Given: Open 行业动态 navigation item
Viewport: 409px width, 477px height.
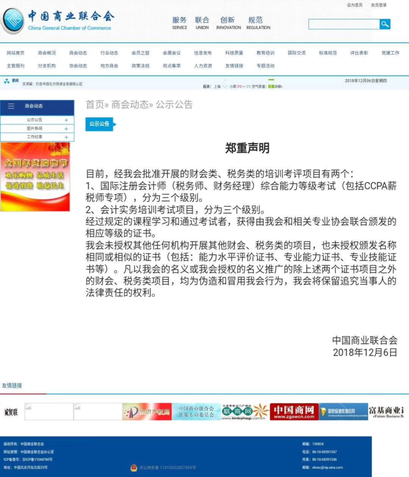Looking at the screenshot, I should coord(109,53).
